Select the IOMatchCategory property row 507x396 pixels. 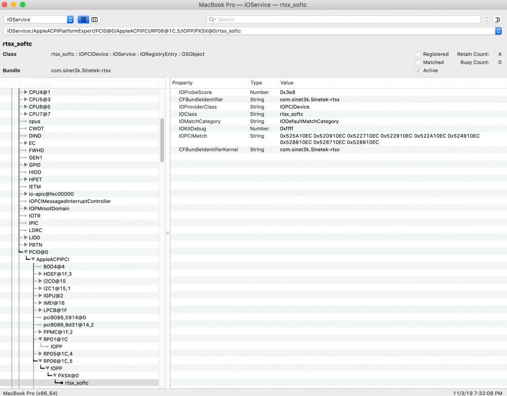point(339,121)
